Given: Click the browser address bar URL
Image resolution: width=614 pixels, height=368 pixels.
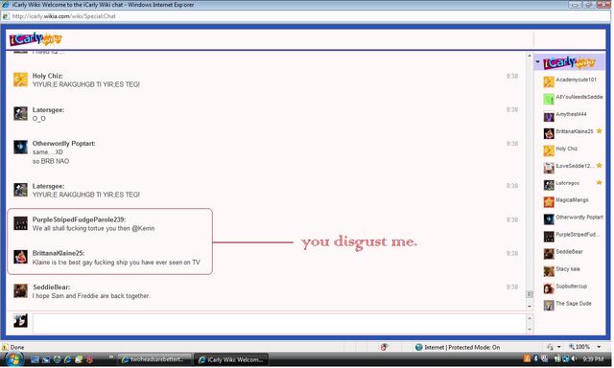Looking at the screenshot, I should click(64, 16).
